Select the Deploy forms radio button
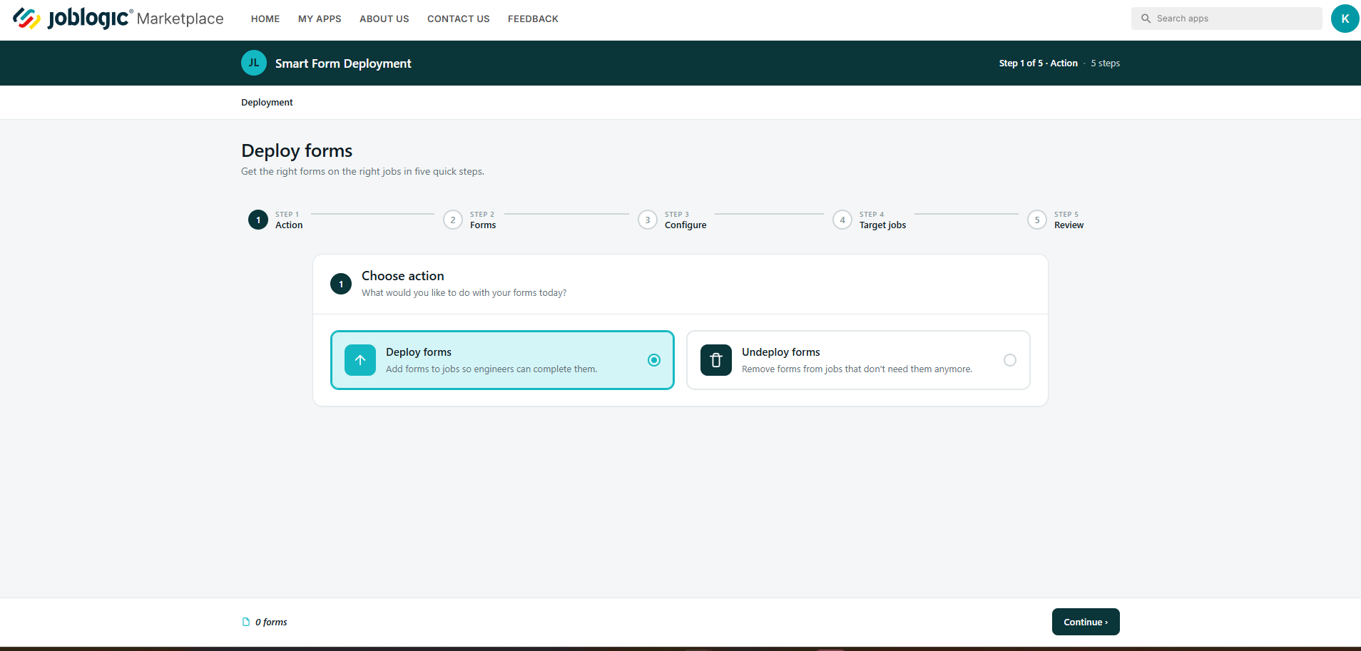Image resolution: width=1361 pixels, height=651 pixels. pos(654,360)
